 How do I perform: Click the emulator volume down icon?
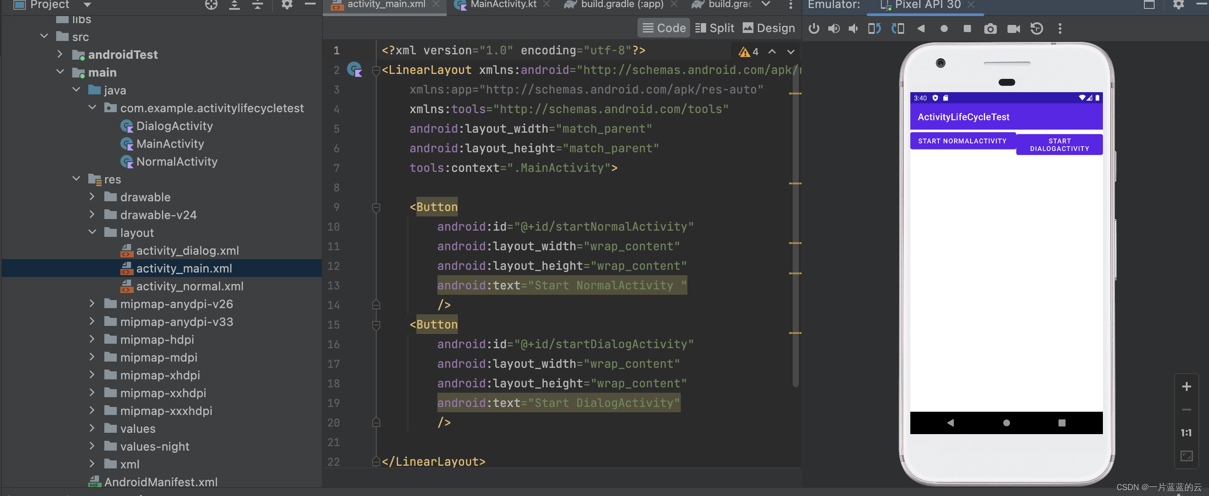click(x=853, y=28)
